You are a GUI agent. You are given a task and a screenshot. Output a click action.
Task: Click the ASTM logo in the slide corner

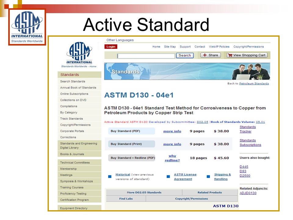point(27,27)
